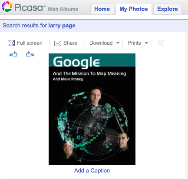Go to the Home tab
The image size is (188, 179).
(x=102, y=9)
